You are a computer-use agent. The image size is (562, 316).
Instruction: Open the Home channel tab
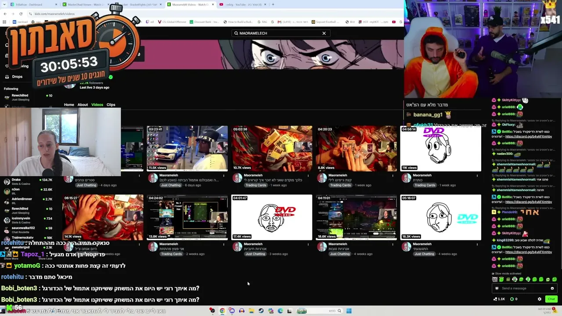pos(69,105)
